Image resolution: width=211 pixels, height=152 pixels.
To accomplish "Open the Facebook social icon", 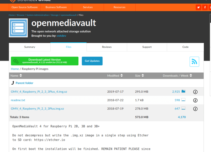I will (x=205, y=7).
